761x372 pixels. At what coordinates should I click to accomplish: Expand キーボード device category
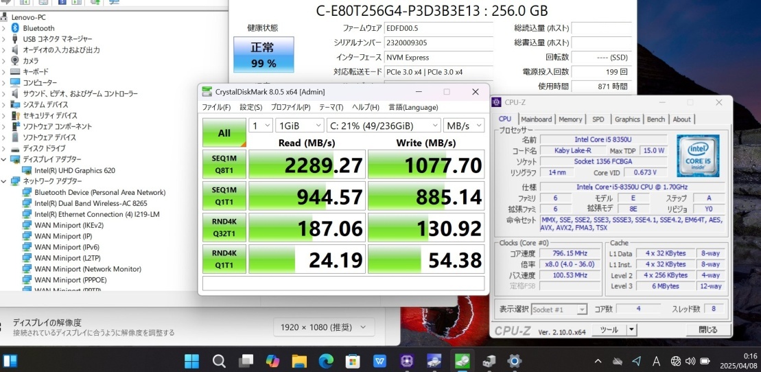pos(4,72)
